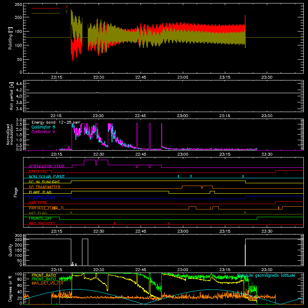Click the 'SC_TRANSMITTER' flag label
The image size is (308, 308).
tap(44, 187)
